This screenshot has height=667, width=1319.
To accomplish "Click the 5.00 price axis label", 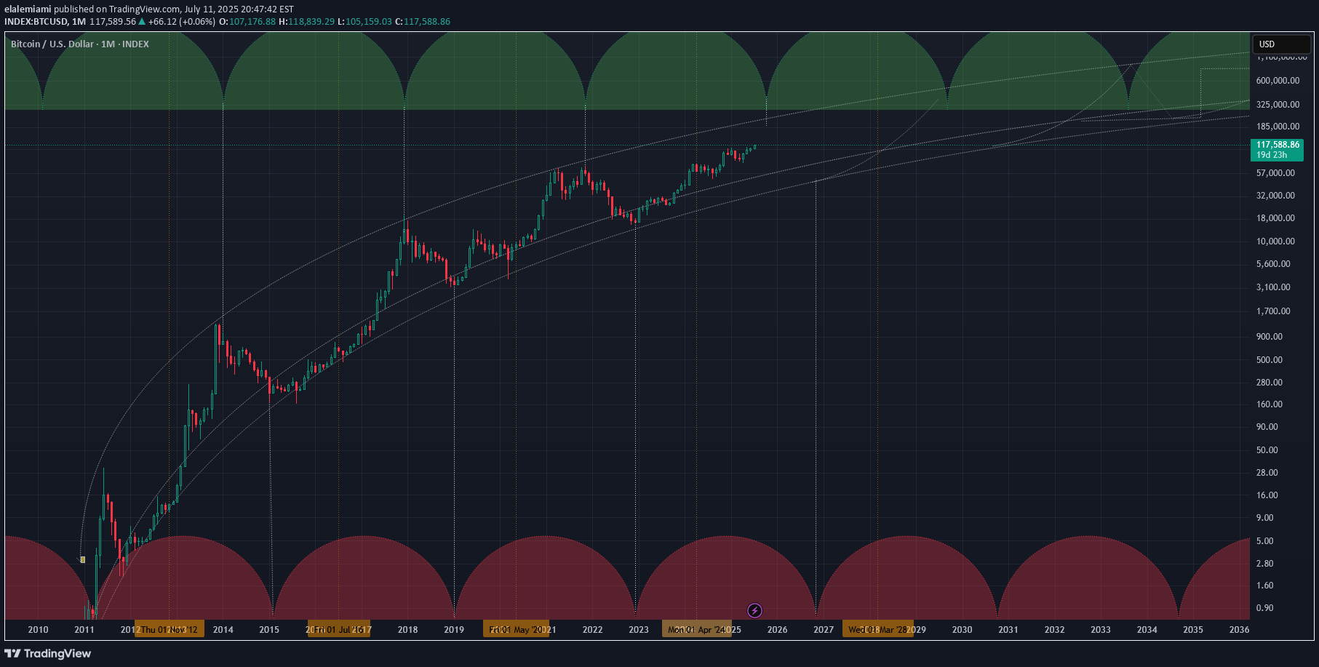I will tap(1265, 541).
